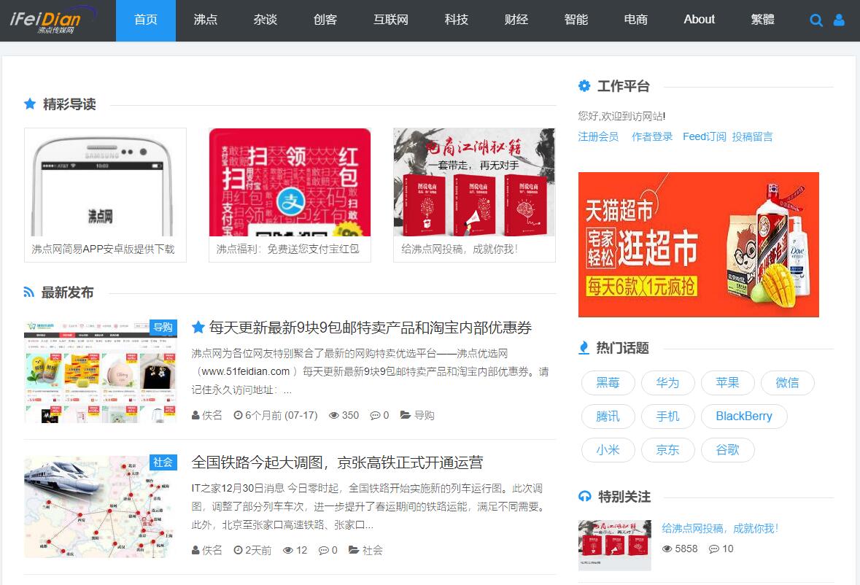Click the RSS icon beside 最新发布
Image resolution: width=860 pixels, height=585 pixels.
pos(29,292)
